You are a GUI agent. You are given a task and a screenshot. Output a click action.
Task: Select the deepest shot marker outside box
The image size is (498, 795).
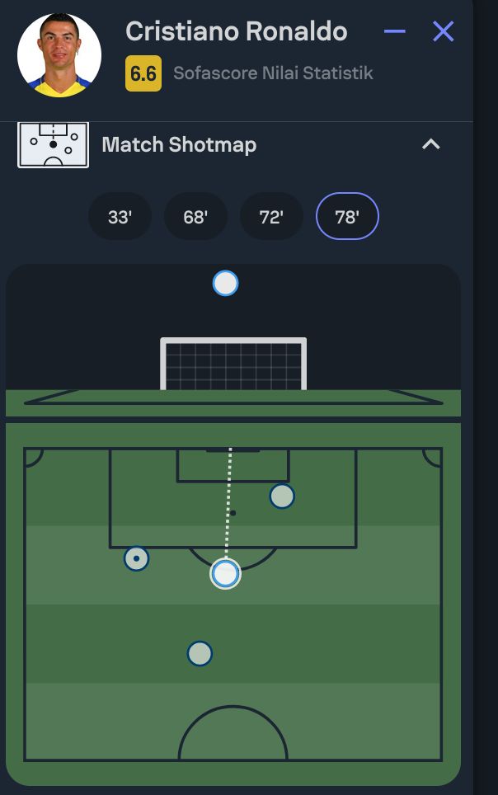200,653
